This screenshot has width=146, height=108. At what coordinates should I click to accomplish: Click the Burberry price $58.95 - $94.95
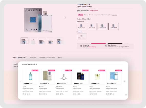[x=43, y=94]
